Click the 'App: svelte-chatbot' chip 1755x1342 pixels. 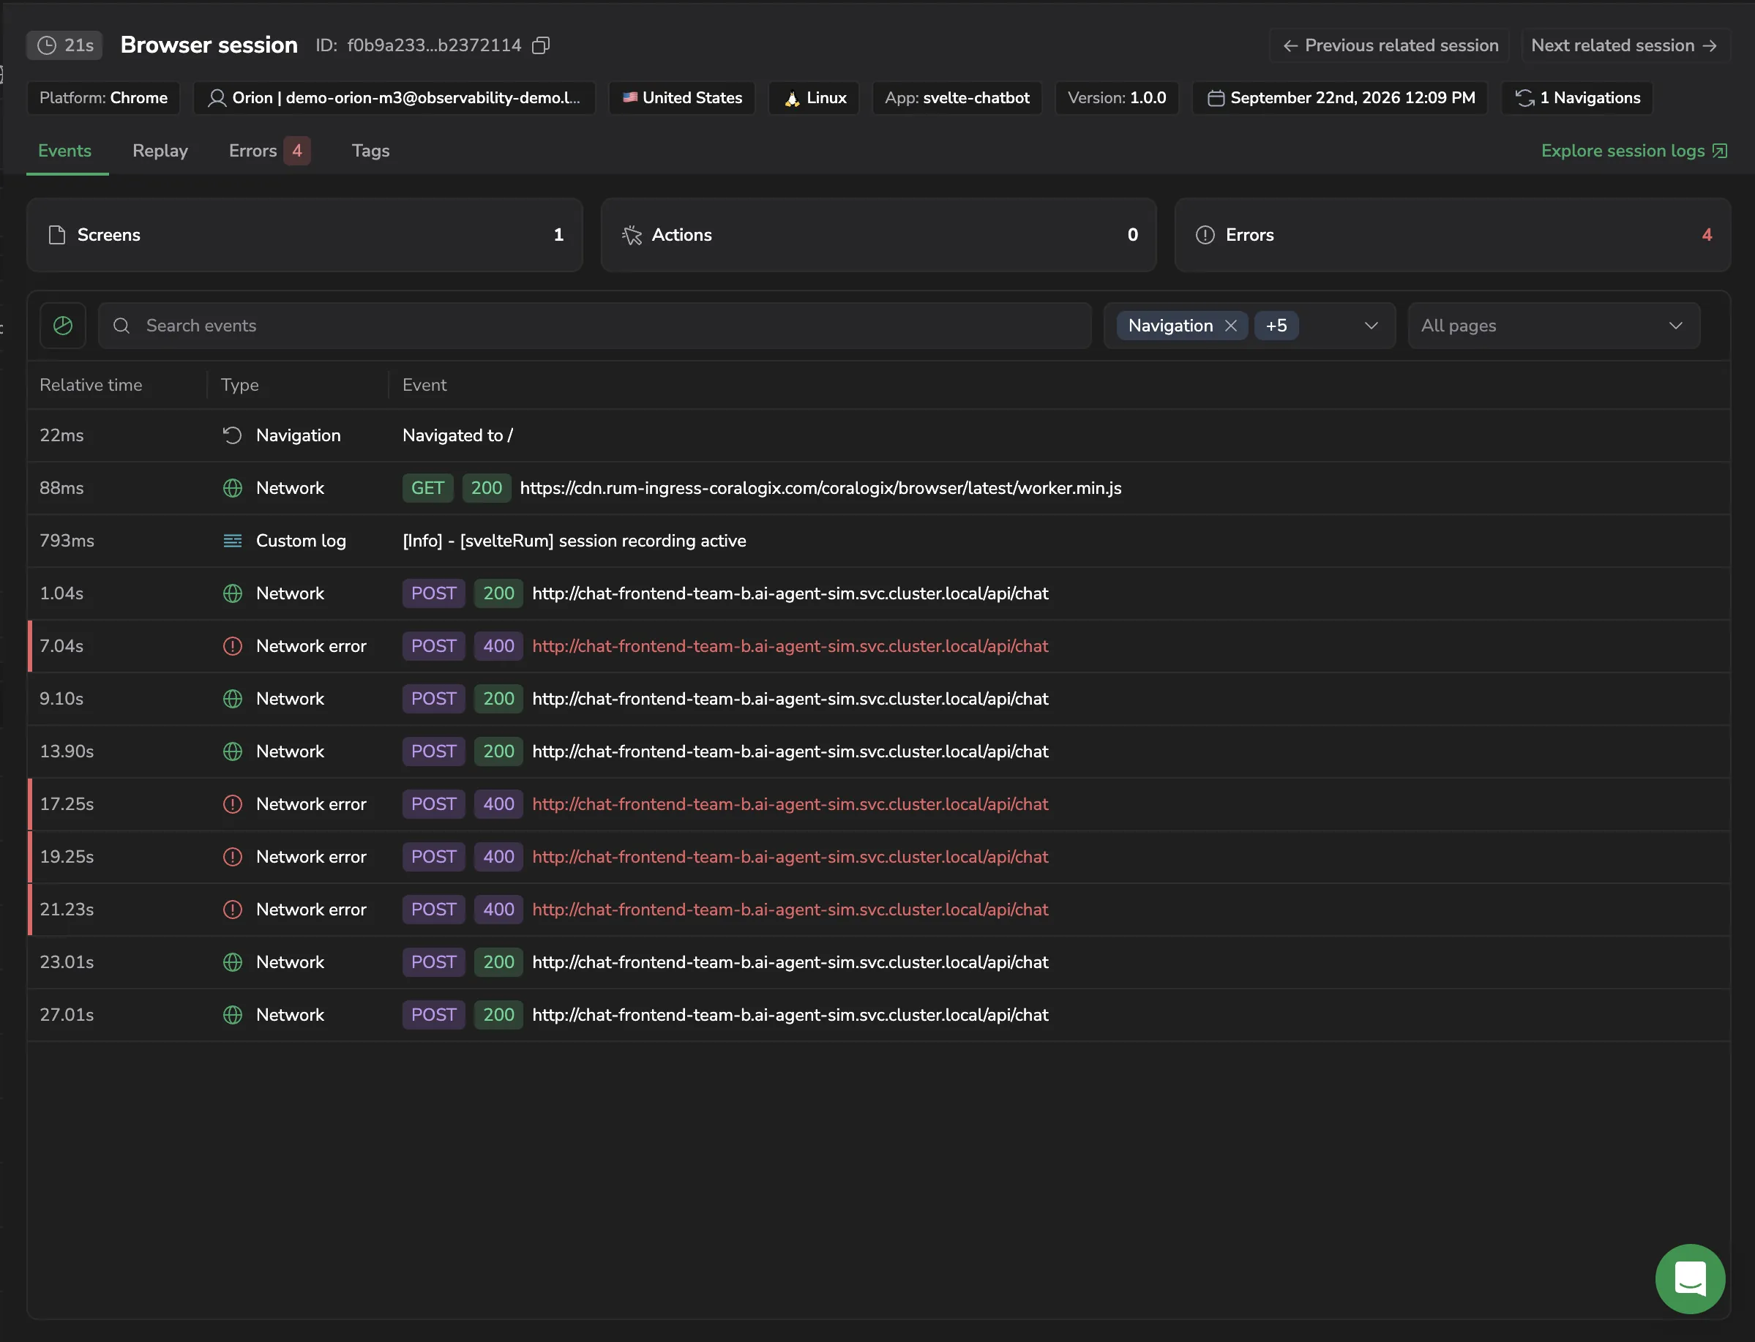tap(957, 98)
